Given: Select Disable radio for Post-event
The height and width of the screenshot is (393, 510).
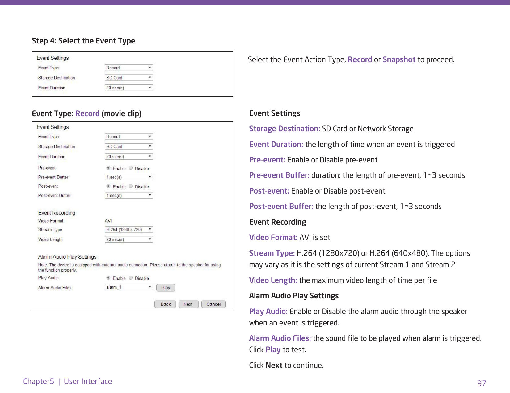Looking at the screenshot, I should point(131,186).
